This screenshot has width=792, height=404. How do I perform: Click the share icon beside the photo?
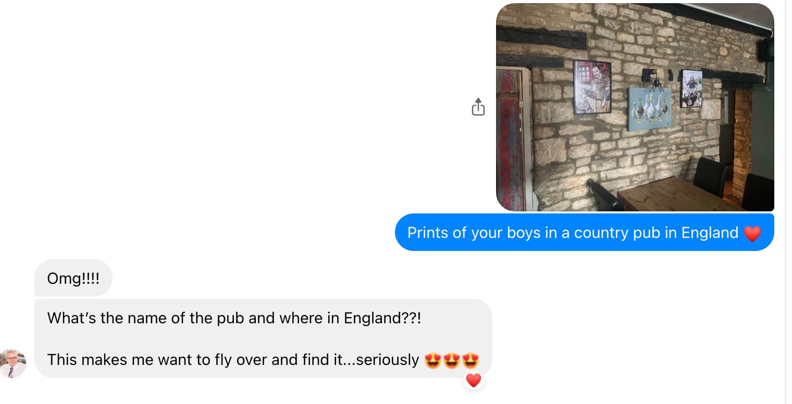(478, 107)
